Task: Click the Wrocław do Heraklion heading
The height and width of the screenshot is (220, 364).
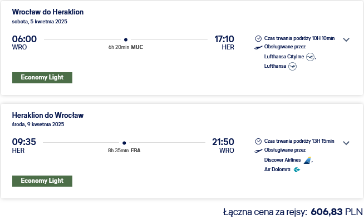Action: (x=48, y=12)
